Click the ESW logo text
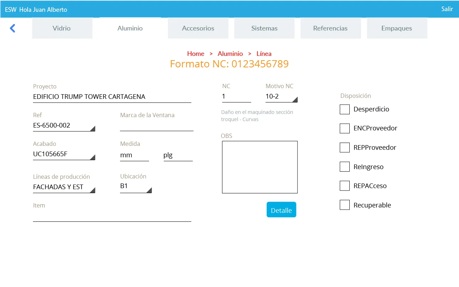Screen dimensions: 459x287 pos(11,10)
